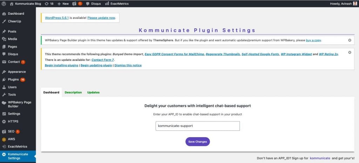Open Regenerate Thumbnails plugin link
The image size is (359, 163).
point(223,54)
